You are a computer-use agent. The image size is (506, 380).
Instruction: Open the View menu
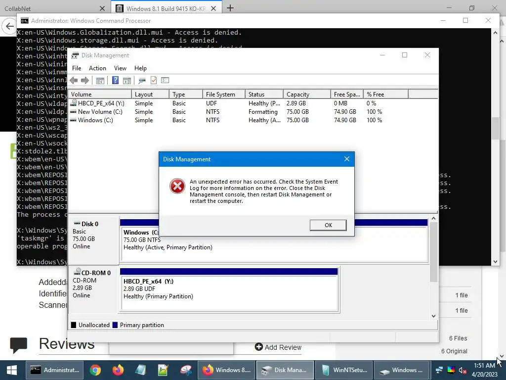pos(120,68)
